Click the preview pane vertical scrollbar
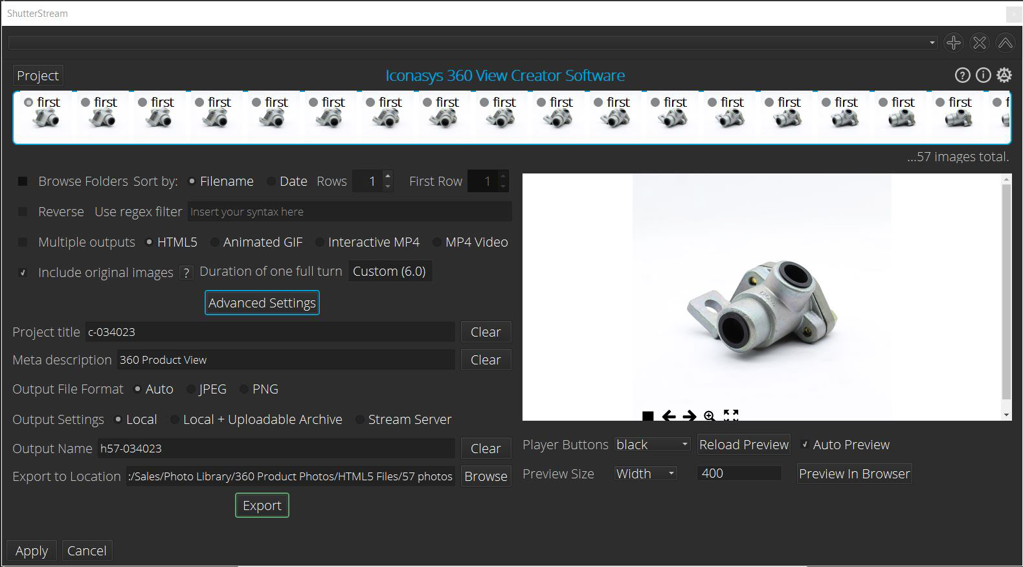 coord(1006,291)
